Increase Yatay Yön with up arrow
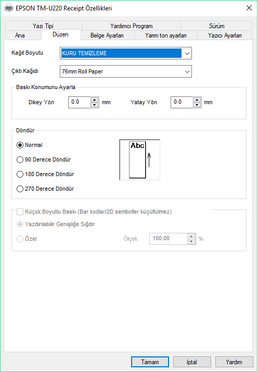 point(197,100)
